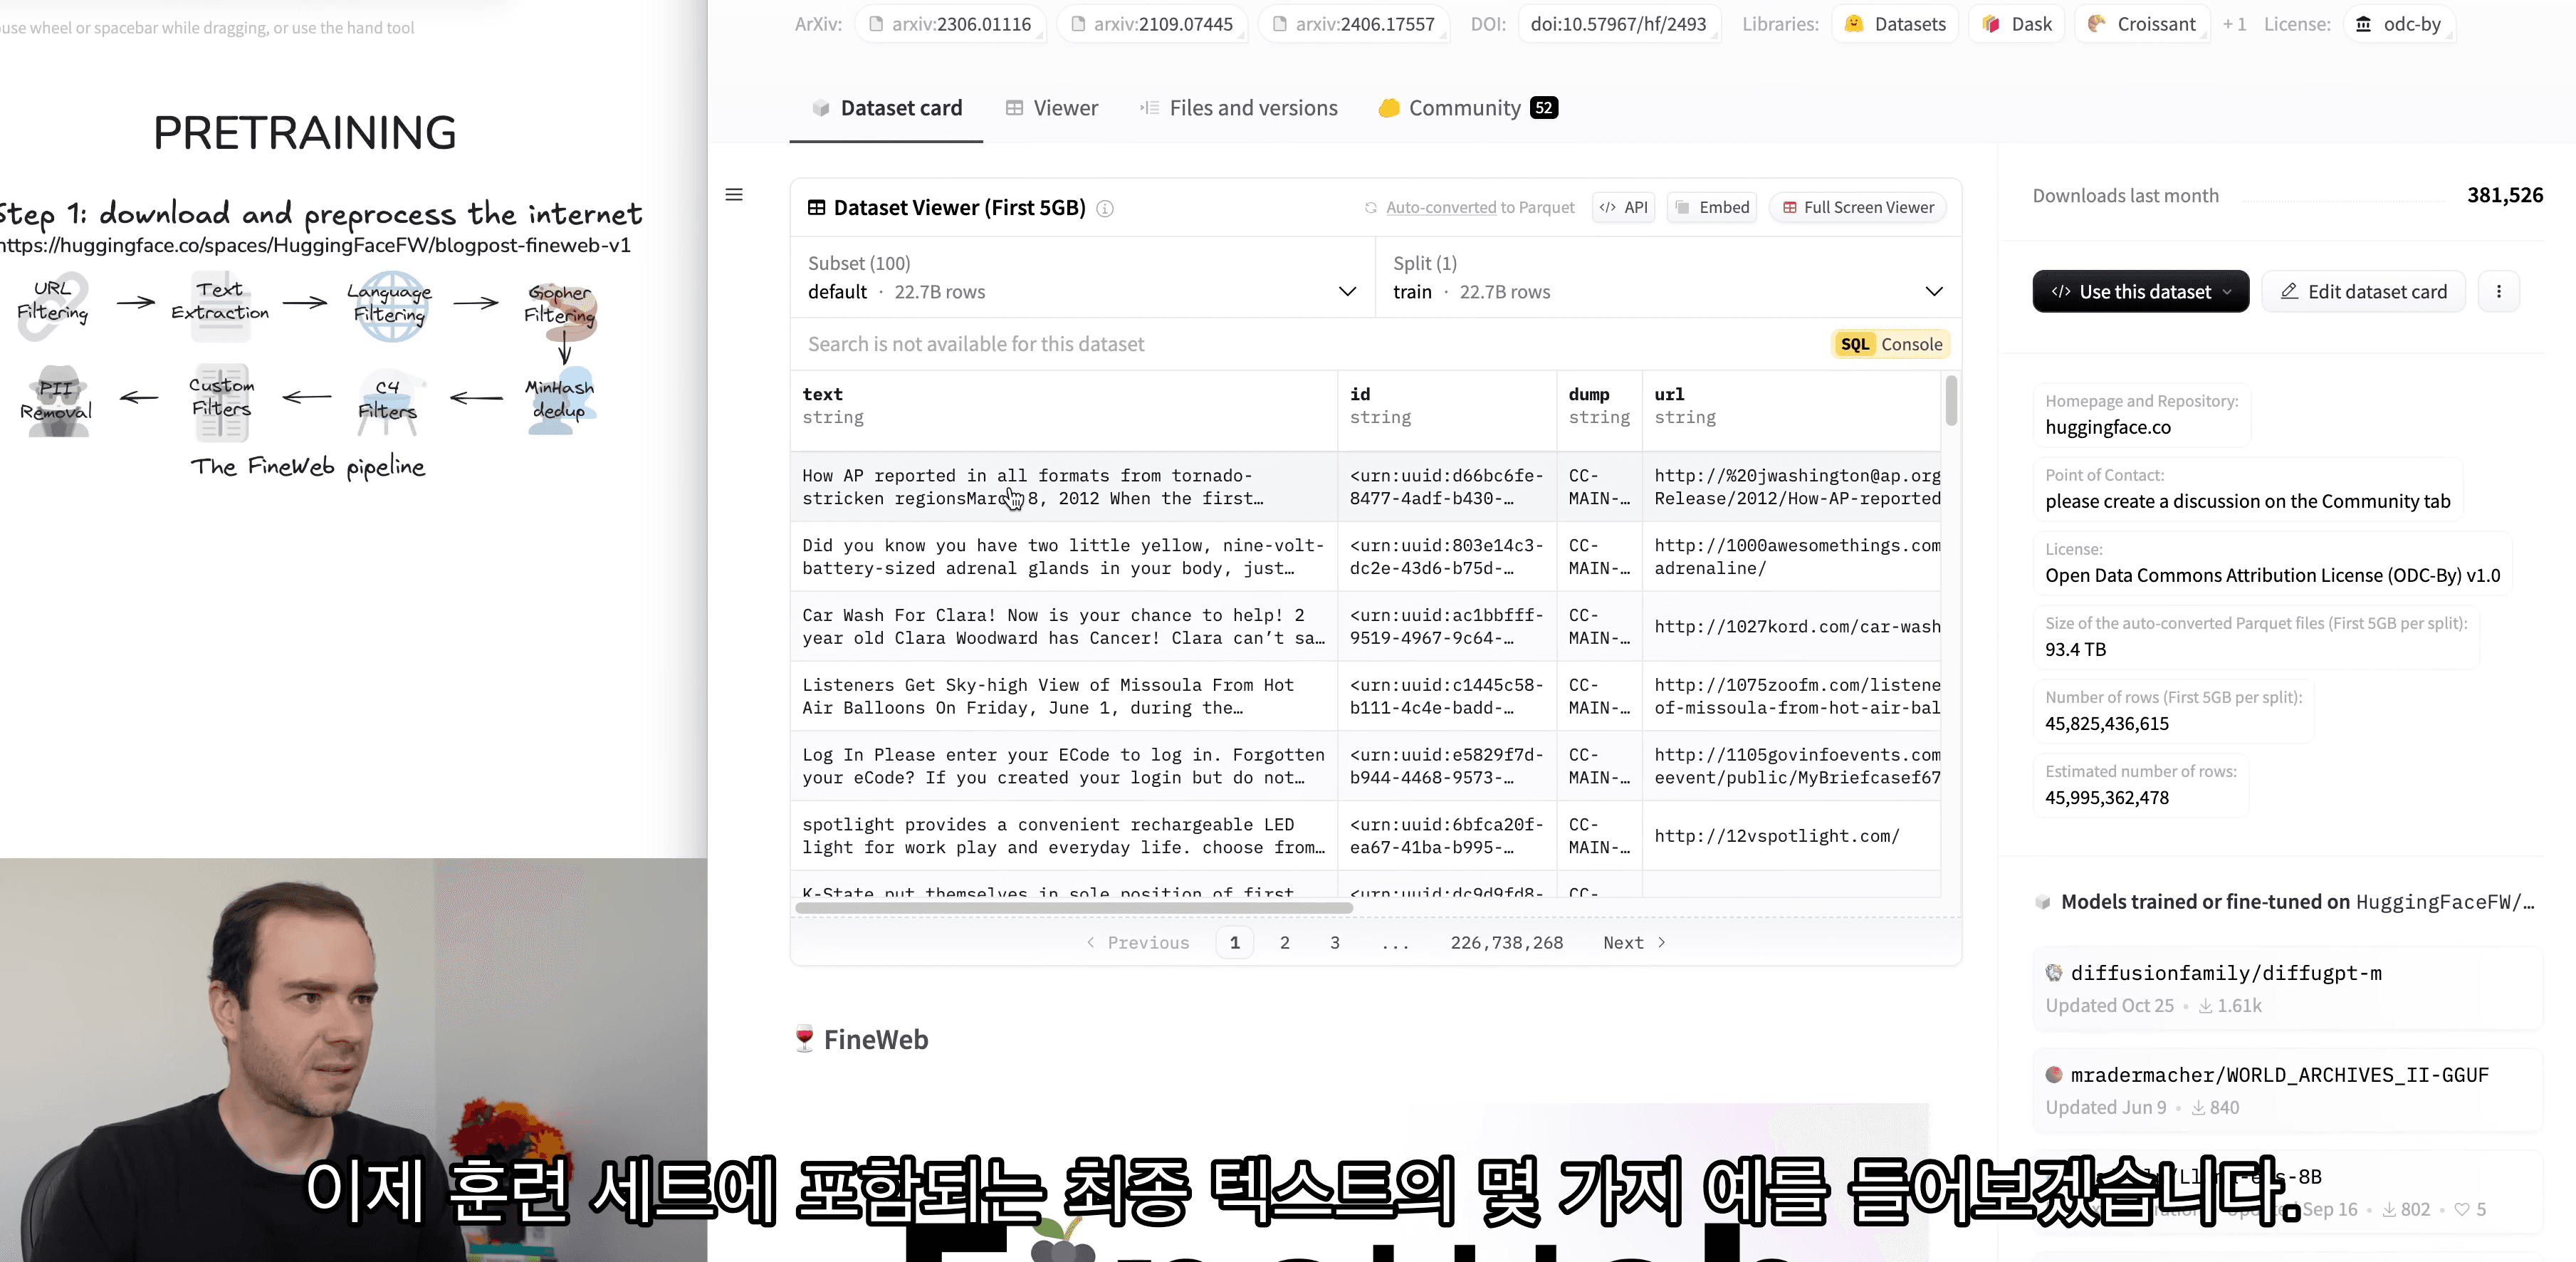Click Edit dataset card button

(x=2364, y=292)
